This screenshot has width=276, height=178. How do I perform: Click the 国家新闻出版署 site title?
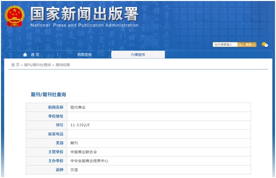tap(85, 14)
